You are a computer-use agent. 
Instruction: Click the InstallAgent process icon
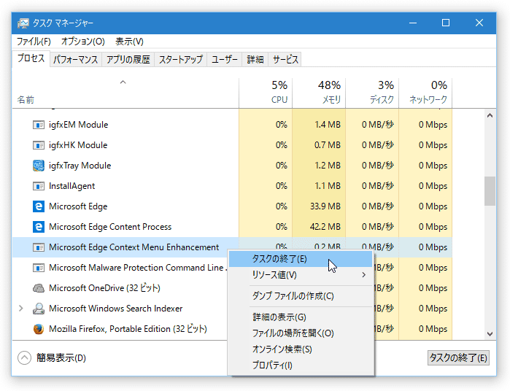39,186
